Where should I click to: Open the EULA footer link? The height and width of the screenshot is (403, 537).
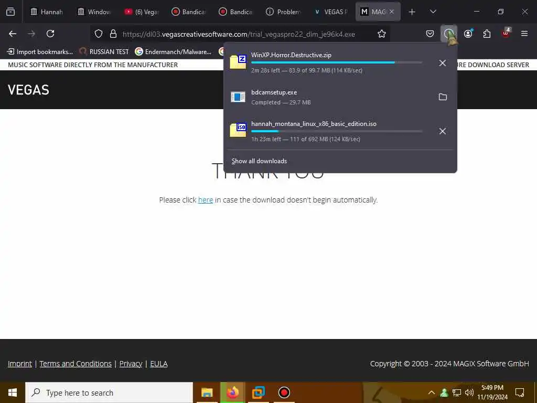click(159, 364)
